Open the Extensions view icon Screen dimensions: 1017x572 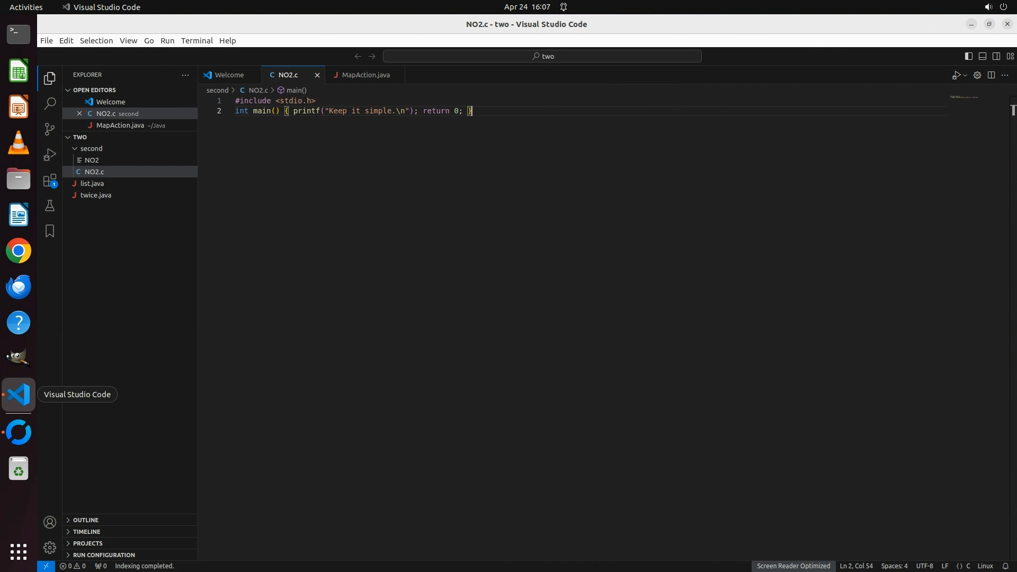tap(50, 181)
